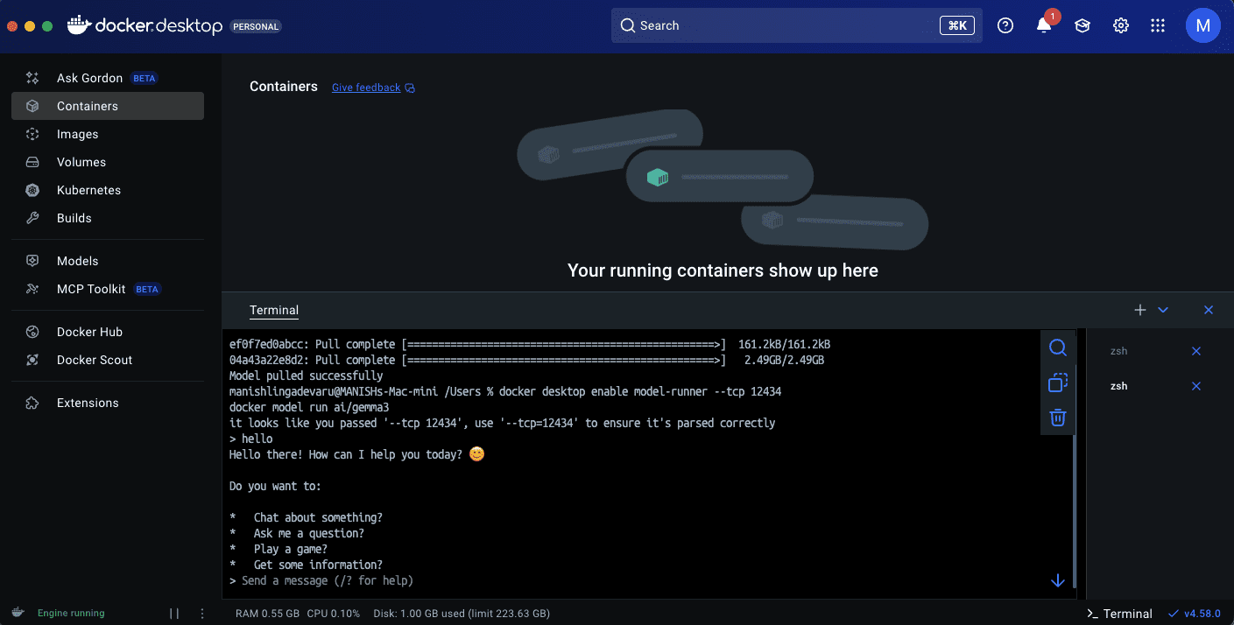Click the Engine running status text
This screenshot has height=625, width=1234.
(x=71, y=613)
